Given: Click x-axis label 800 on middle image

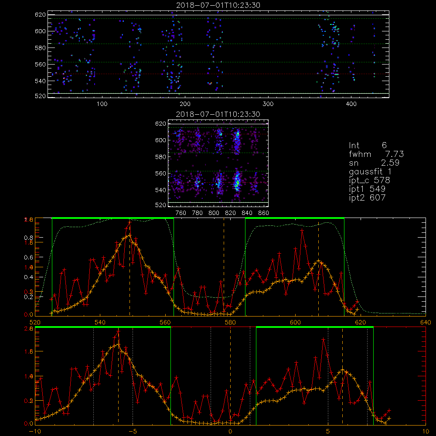Looking at the screenshot, I should (214, 213).
